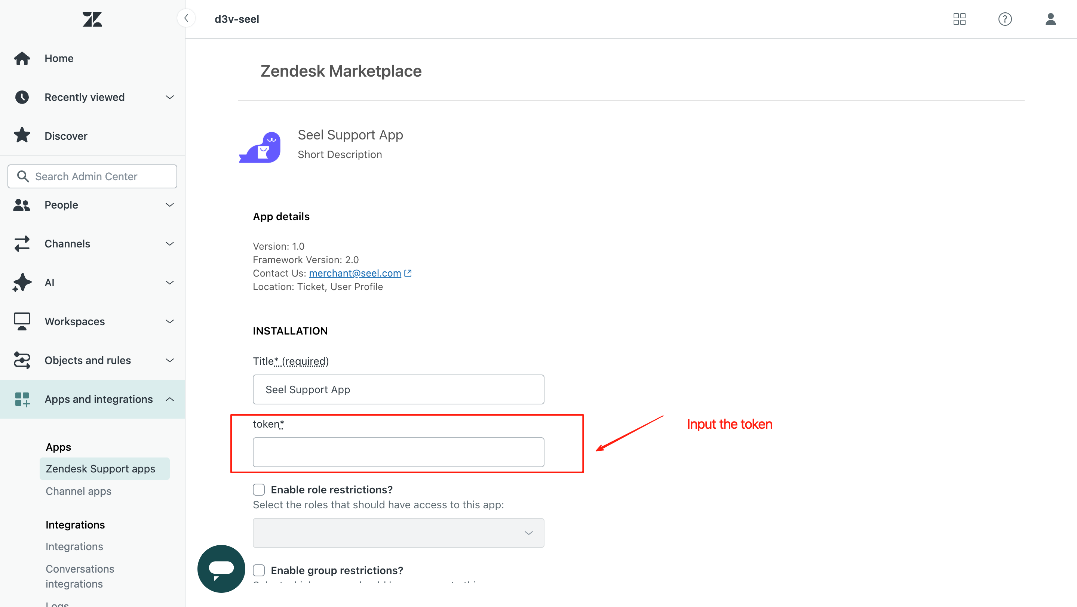Go to Channel apps page
Image resolution: width=1077 pixels, height=607 pixels.
79,491
